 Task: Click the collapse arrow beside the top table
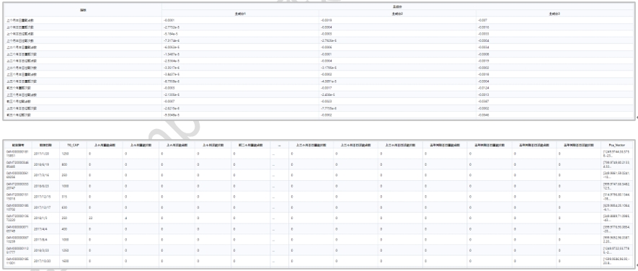(637, 117)
